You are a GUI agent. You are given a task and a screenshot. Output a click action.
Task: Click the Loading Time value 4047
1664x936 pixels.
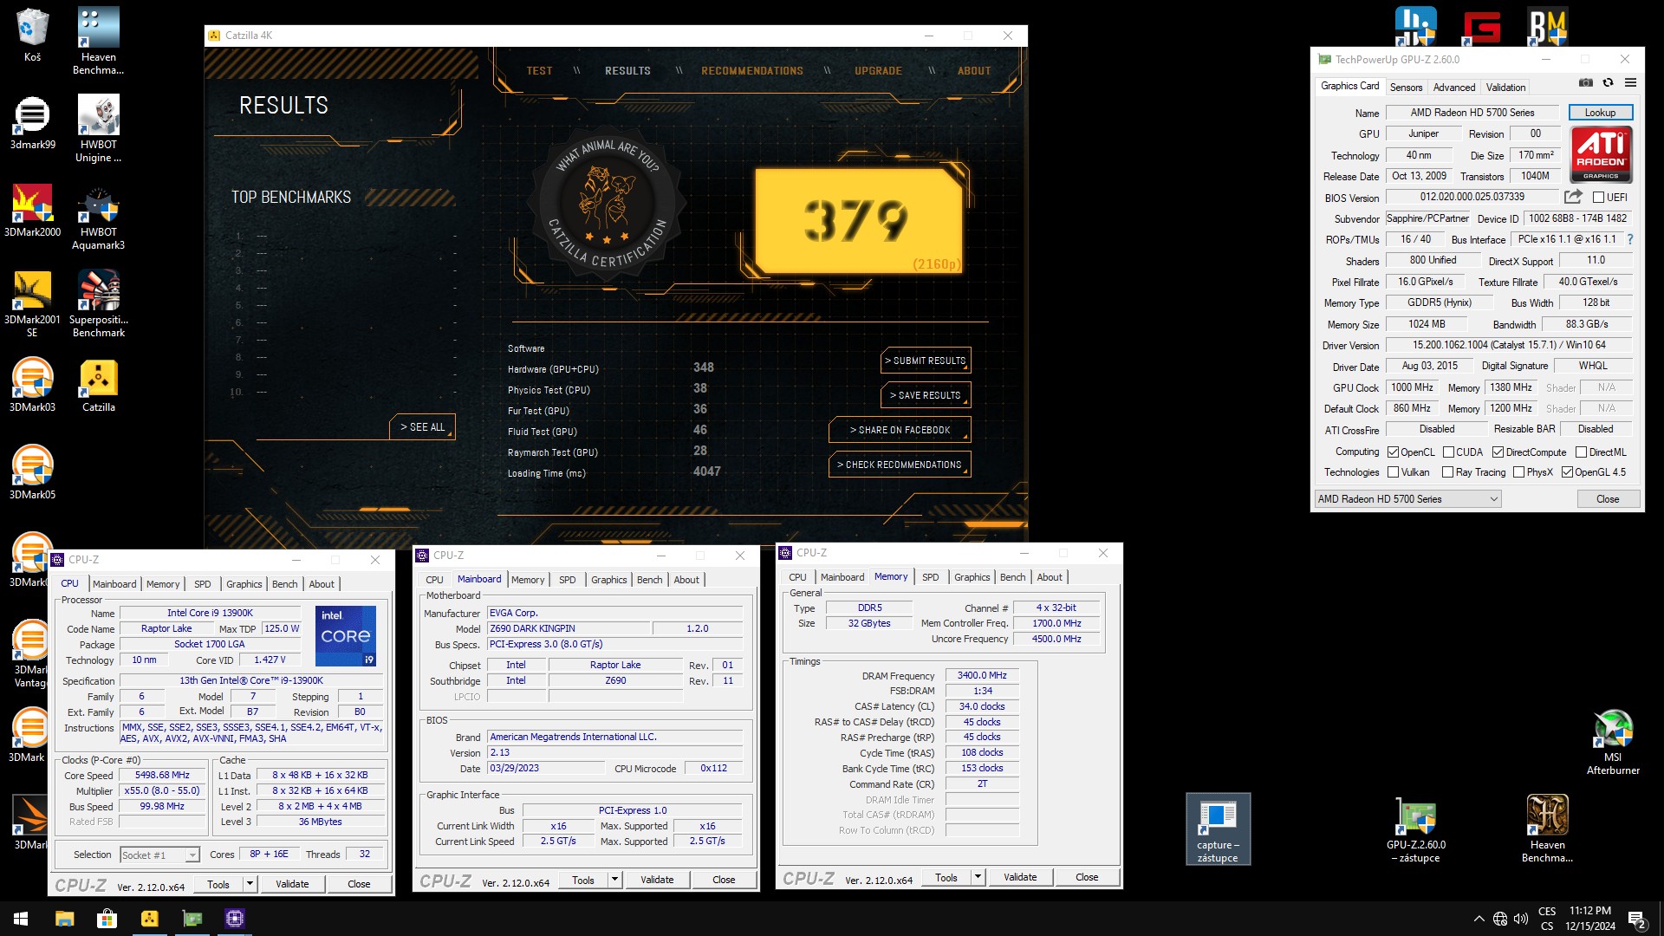click(x=706, y=471)
